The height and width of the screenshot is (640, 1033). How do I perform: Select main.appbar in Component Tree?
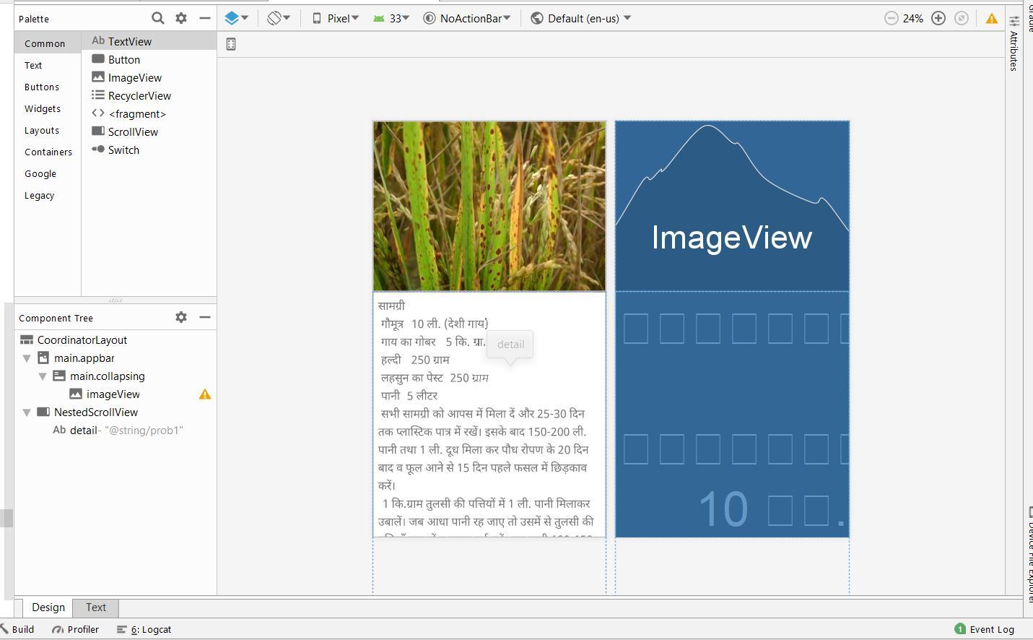click(84, 358)
